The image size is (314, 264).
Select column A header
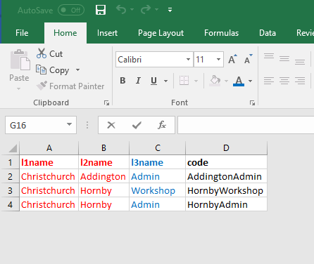click(x=49, y=148)
